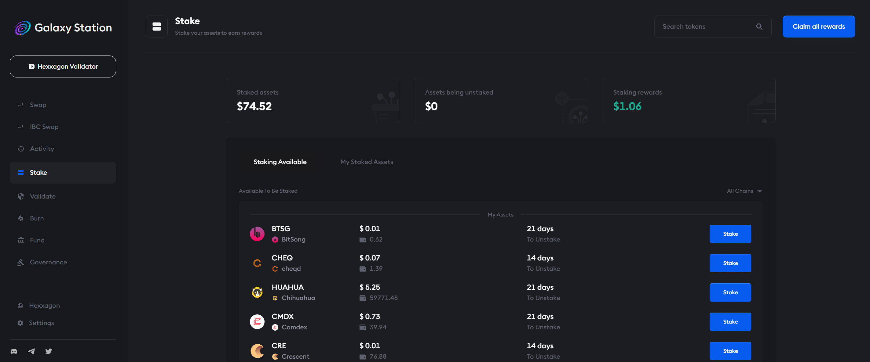The image size is (870, 362).
Task: Click the Discord icon in sidebar footer
Action: (x=14, y=351)
